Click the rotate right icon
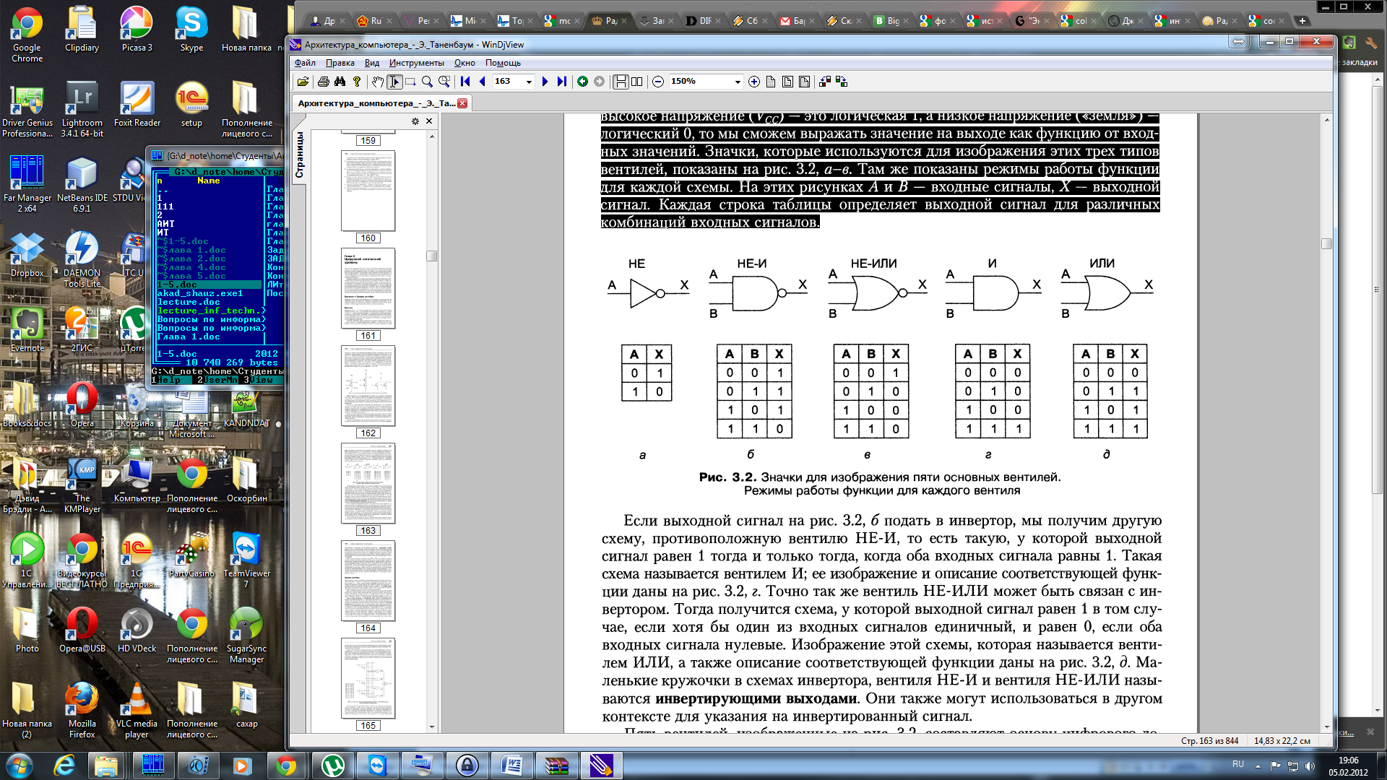The image size is (1387, 780). pyautogui.click(x=842, y=82)
